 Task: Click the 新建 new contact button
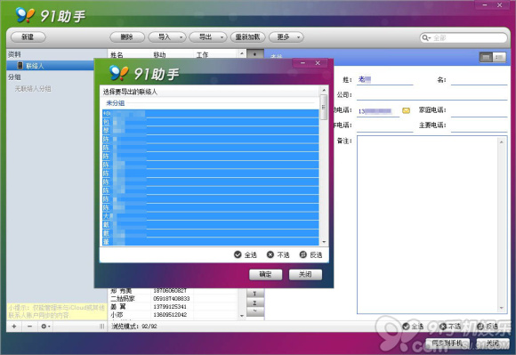coord(28,37)
